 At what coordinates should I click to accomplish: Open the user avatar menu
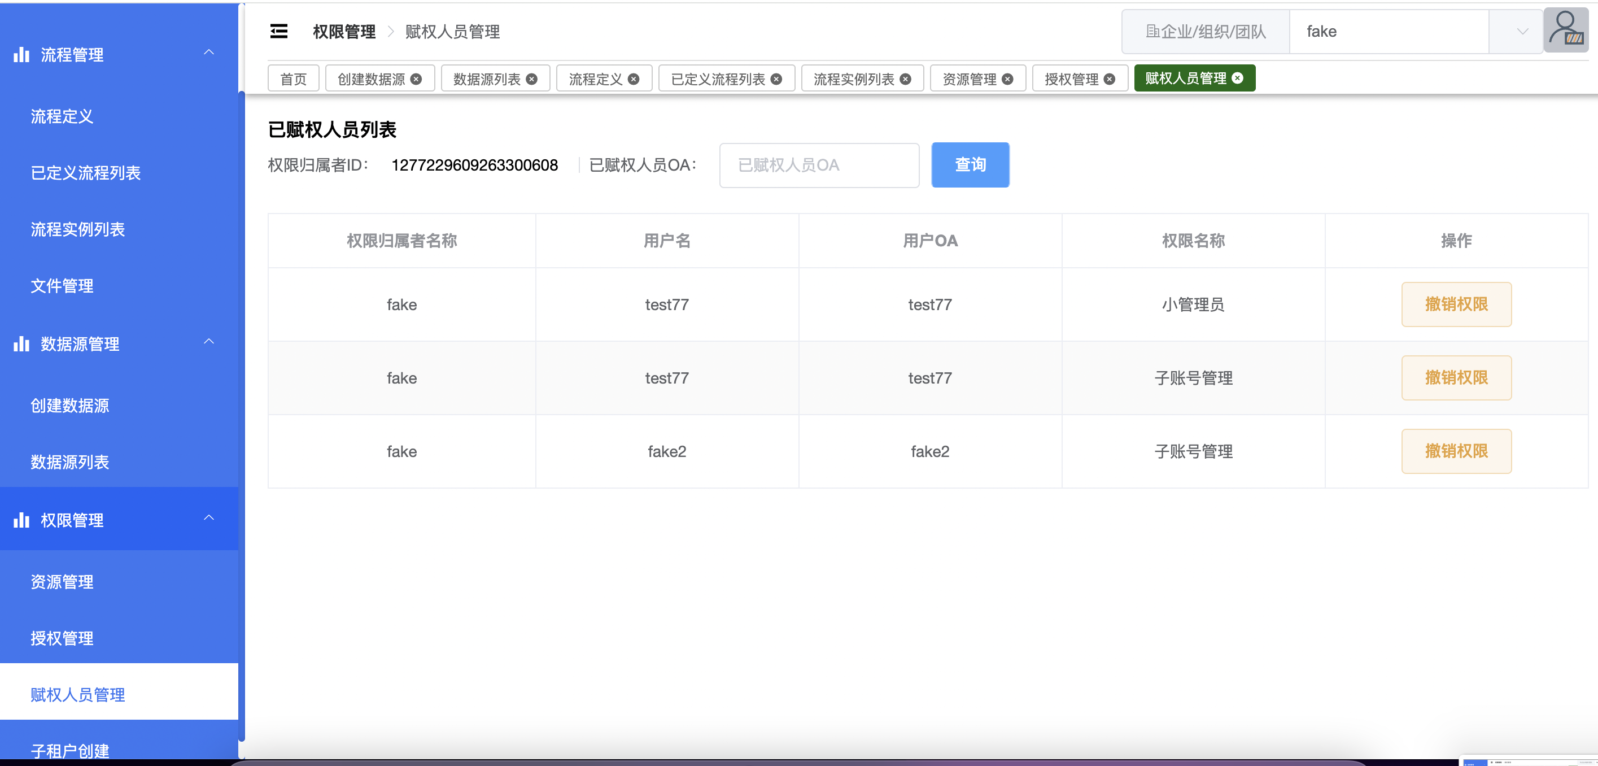tap(1566, 31)
